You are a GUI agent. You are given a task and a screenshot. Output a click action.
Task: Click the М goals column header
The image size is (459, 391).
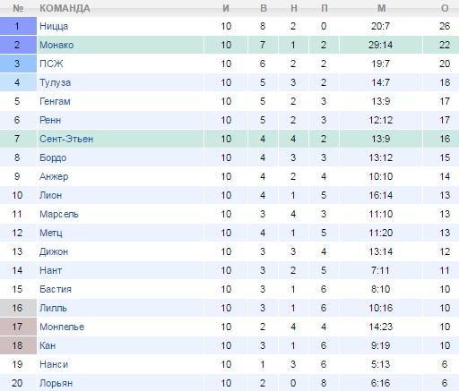(381, 8)
